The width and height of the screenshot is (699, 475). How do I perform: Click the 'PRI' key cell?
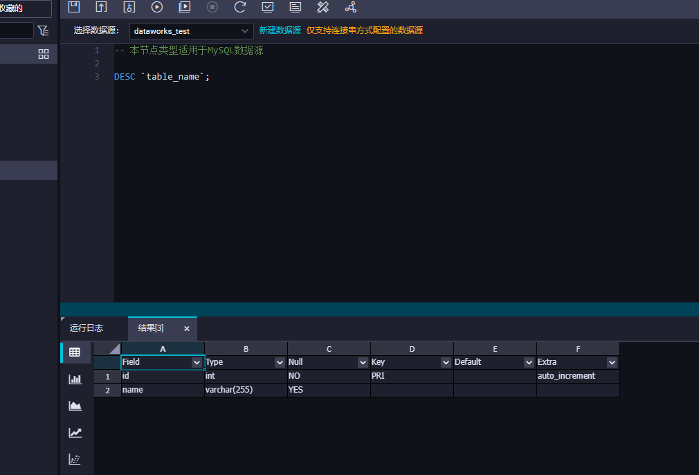coord(412,376)
